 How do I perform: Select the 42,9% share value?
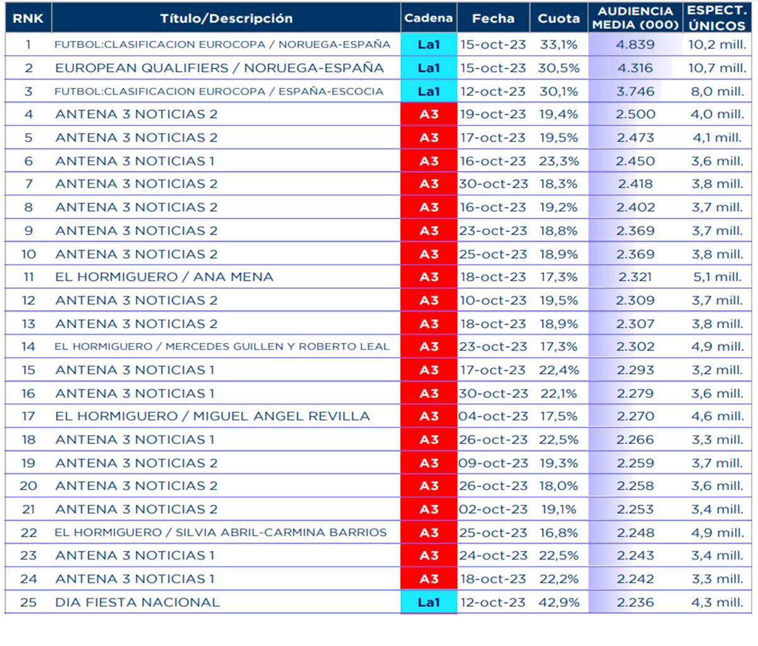point(558,602)
